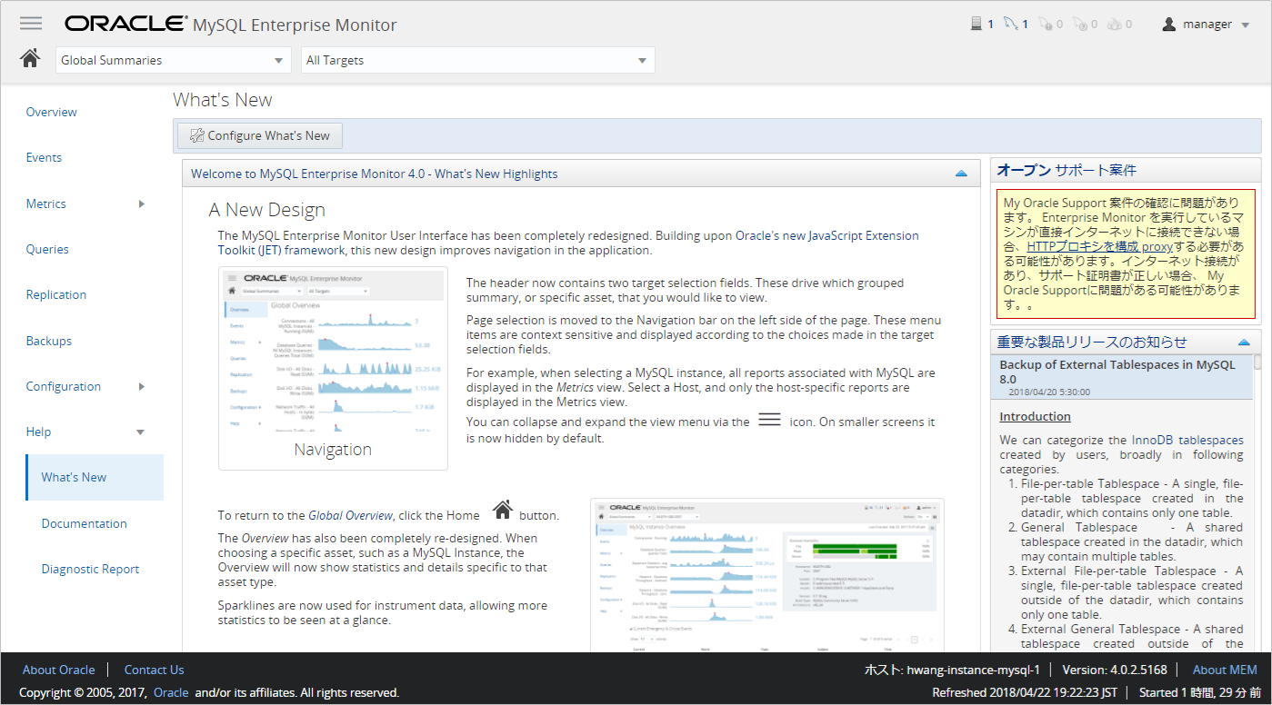Open the About MEM footer link
Viewport: 1272px width, 705px height.
point(1225,670)
